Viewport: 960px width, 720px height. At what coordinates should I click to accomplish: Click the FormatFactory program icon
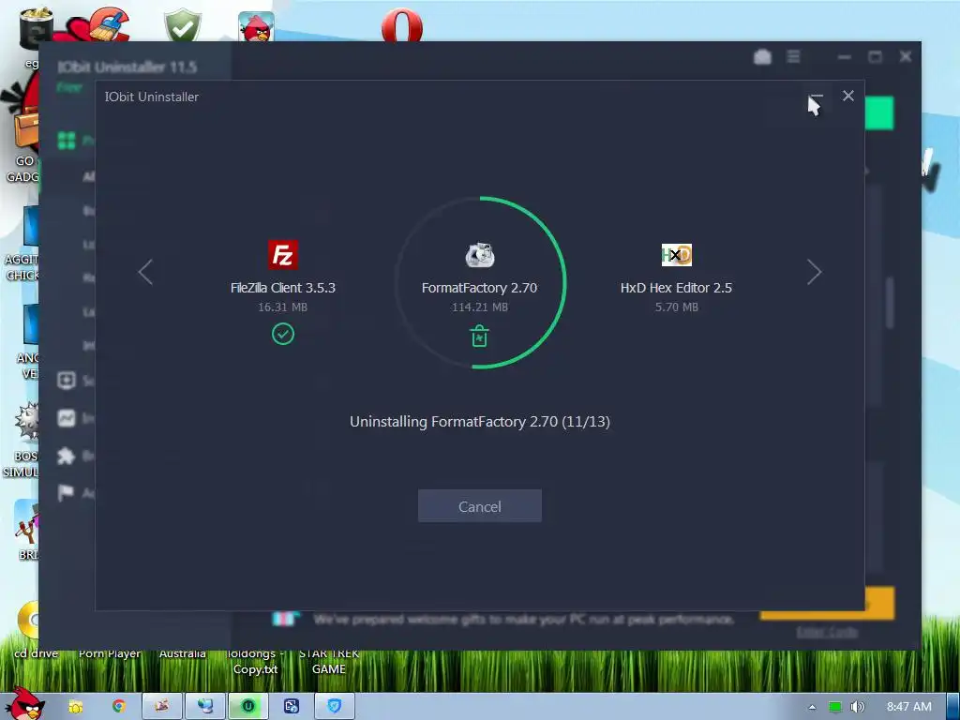(479, 255)
